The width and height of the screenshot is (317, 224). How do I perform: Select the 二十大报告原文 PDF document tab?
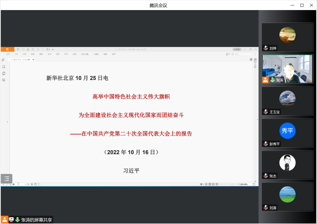pyautogui.click(x=20, y=60)
